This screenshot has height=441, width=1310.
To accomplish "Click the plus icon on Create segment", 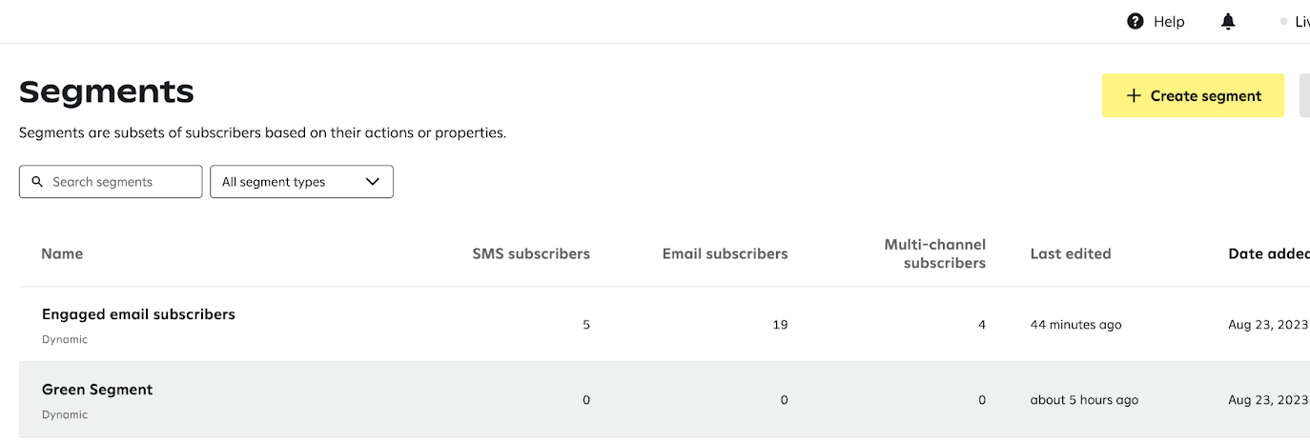I will pyautogui.click(x=1134, y=95).
